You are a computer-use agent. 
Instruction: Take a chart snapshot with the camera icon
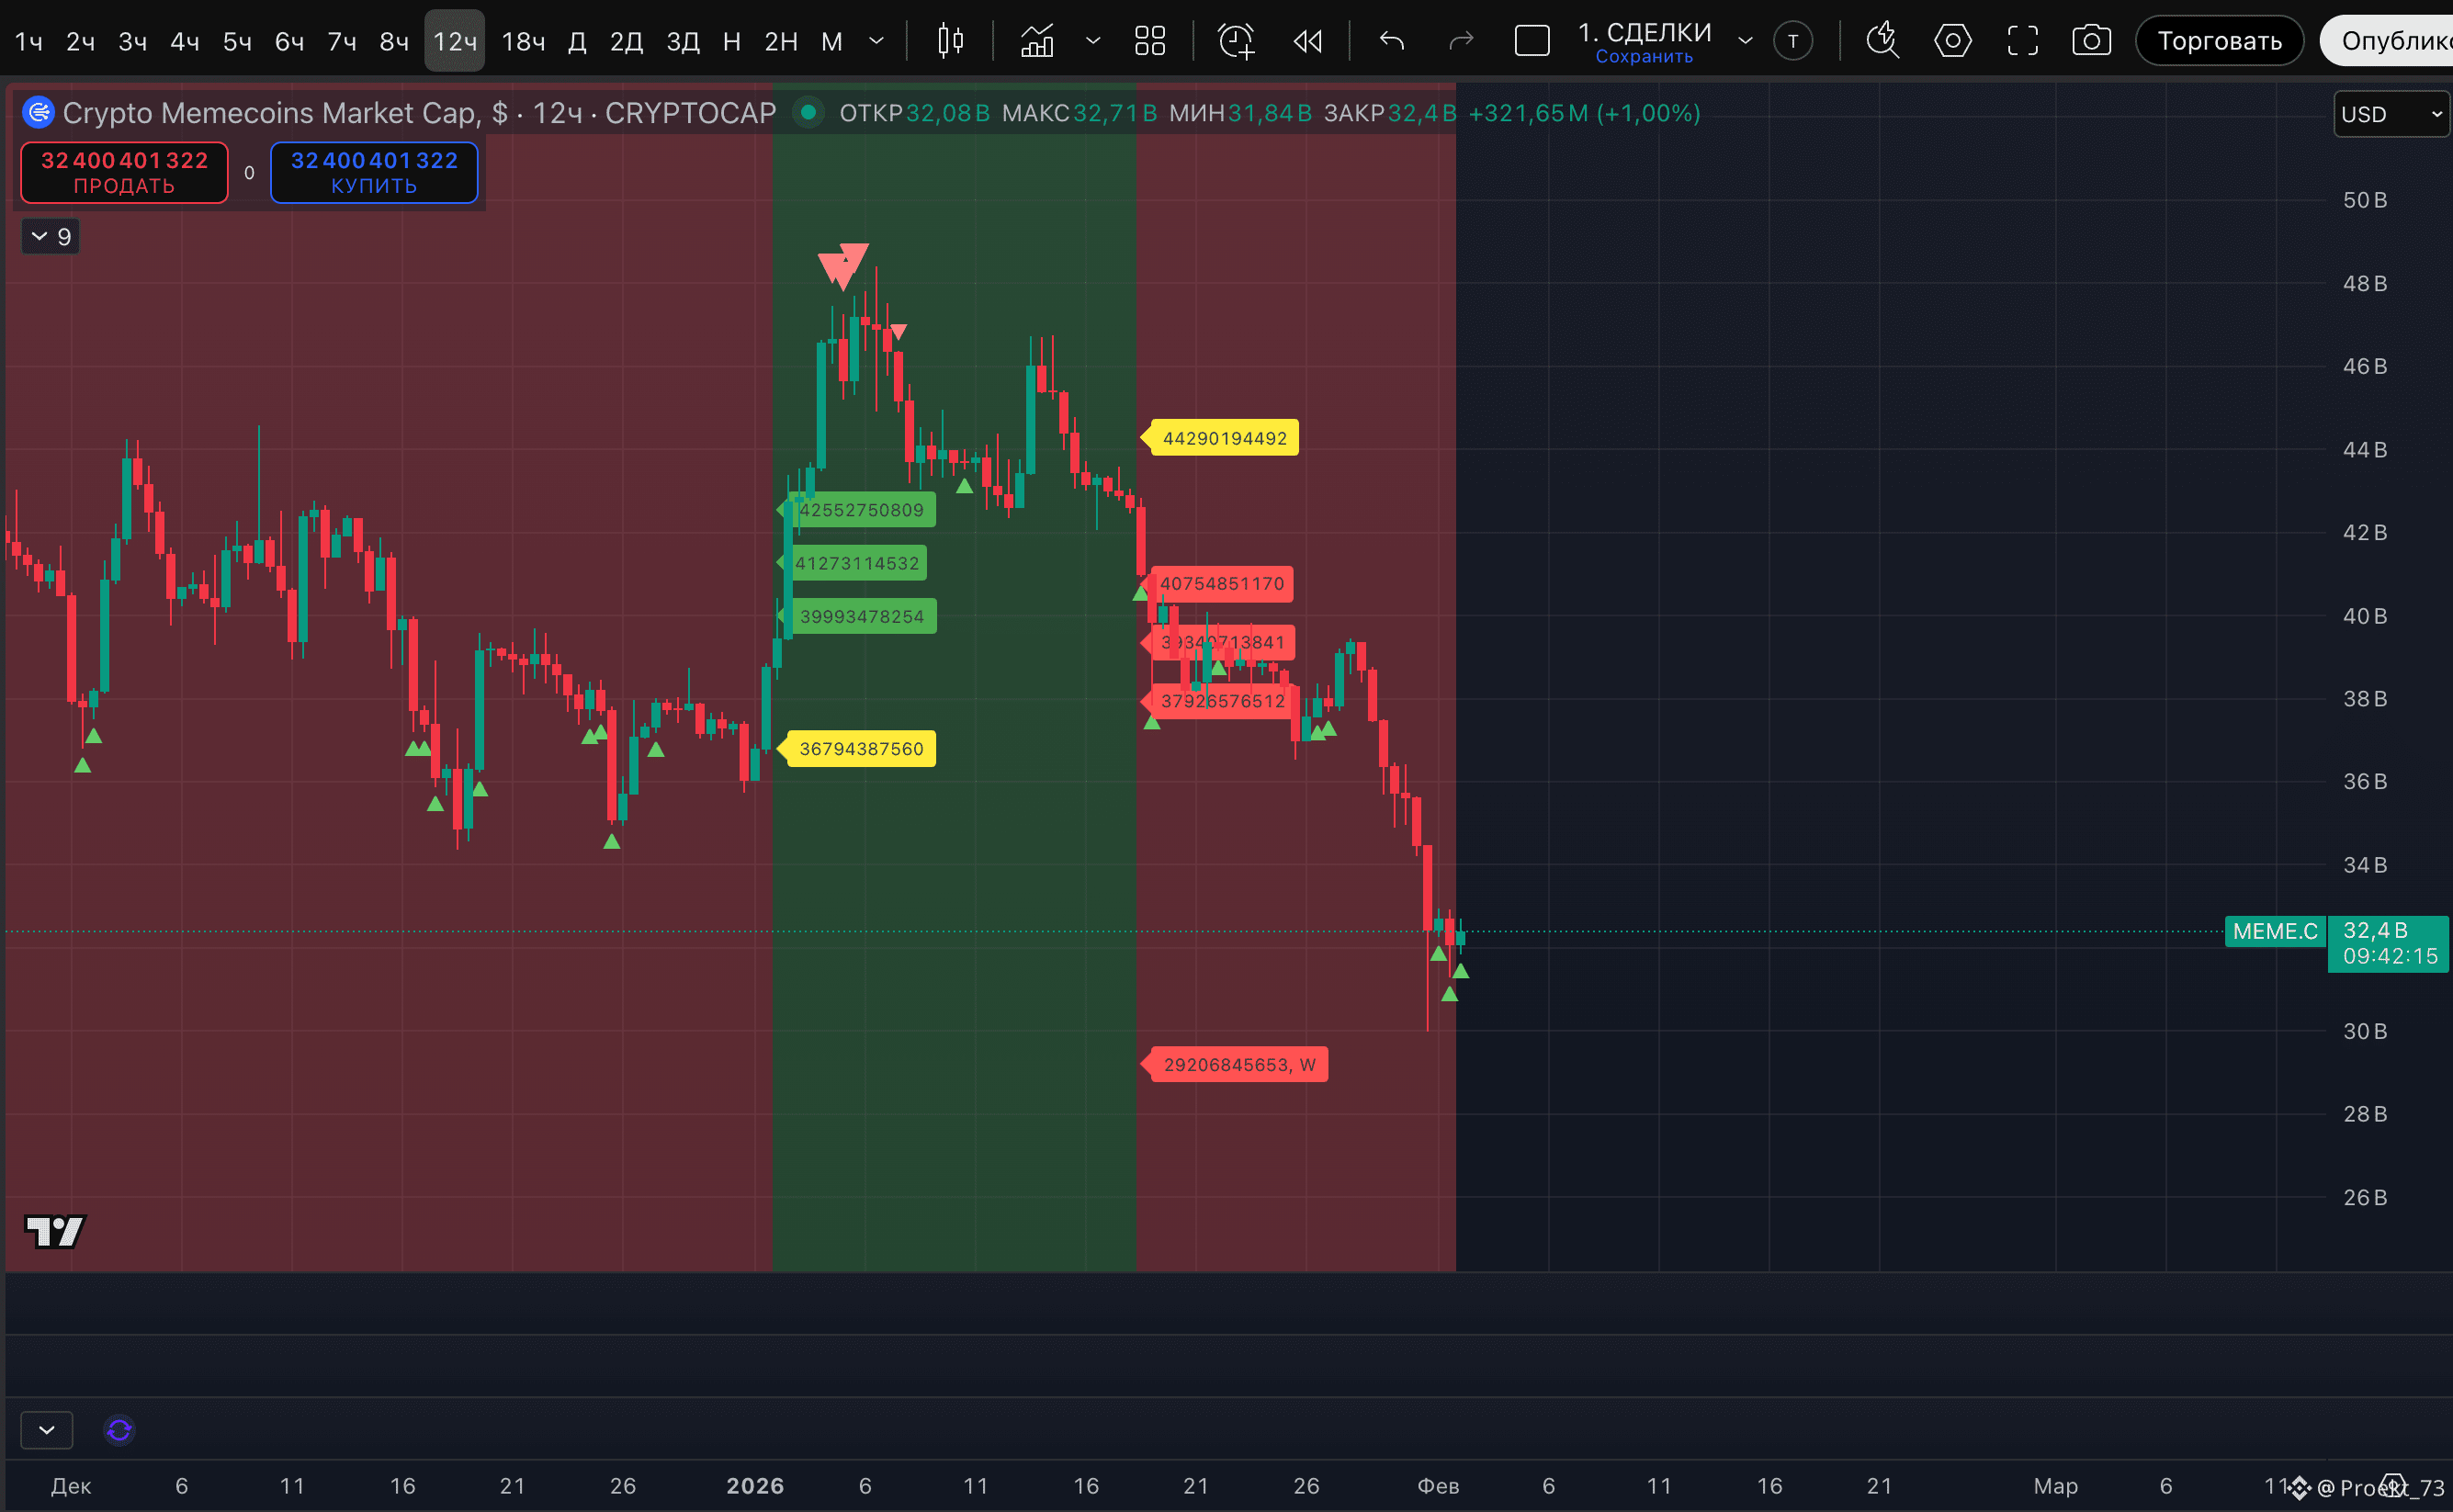tap(2091, 41)
